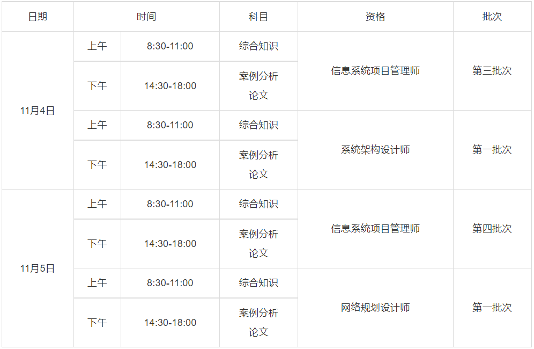Viewport: 534px width, 349px height.
Task: Click the 11月5日 date cell
Action: pos(38,268)
